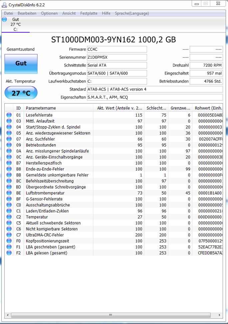
Task: Open the Optionen menu
Action: click(x=49, y=13)
